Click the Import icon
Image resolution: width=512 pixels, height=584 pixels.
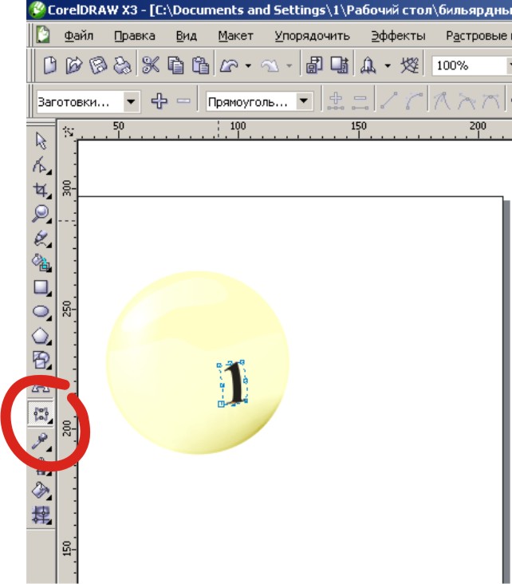click(x=315, y=65)
